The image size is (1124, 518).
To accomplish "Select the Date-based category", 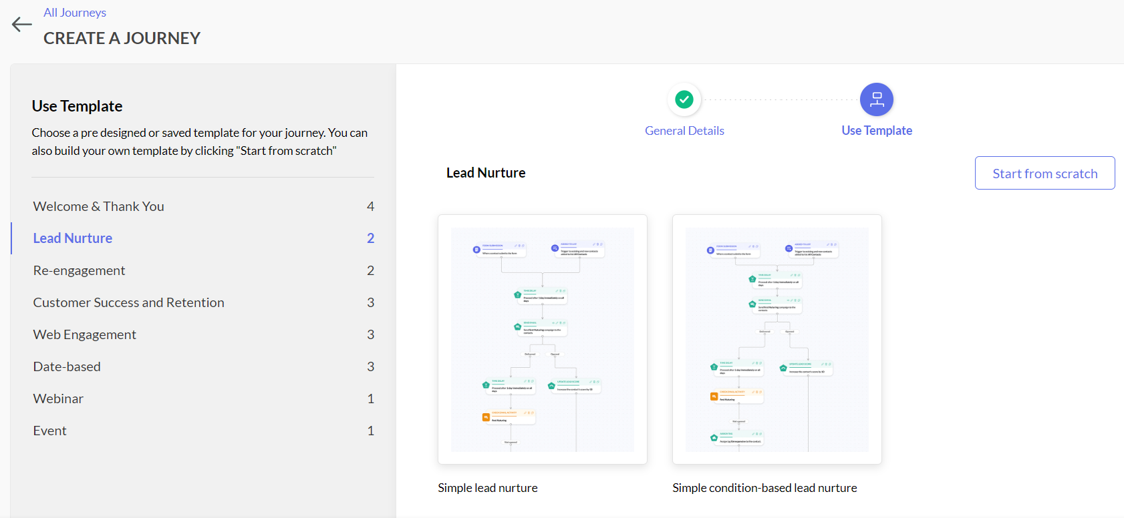I will click(67, 366).
